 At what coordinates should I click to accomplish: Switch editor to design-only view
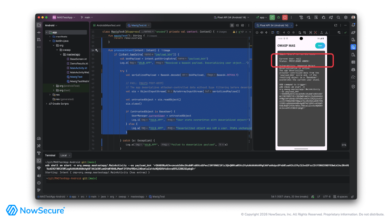coord(243,25)
